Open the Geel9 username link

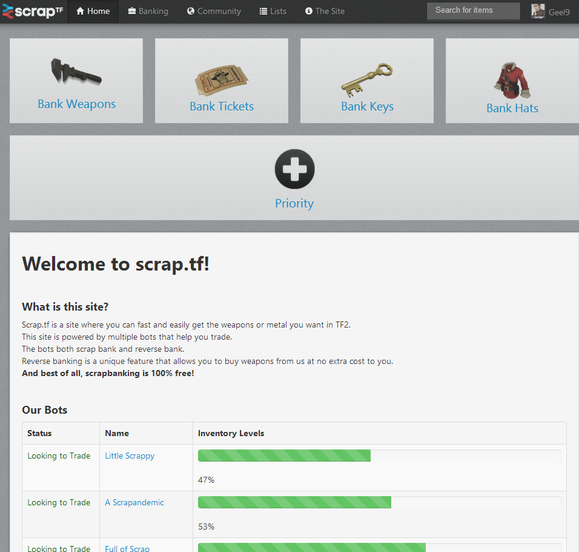(x=559, y=12)
